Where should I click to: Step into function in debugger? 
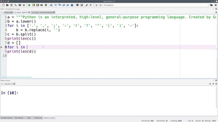[60, 5]
